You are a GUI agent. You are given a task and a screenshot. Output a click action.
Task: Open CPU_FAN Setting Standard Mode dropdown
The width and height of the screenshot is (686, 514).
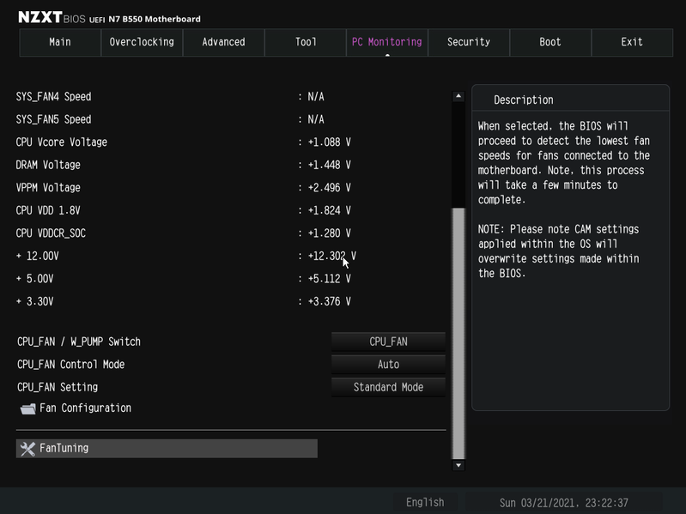pyautogui.click(x=388, y=387)
